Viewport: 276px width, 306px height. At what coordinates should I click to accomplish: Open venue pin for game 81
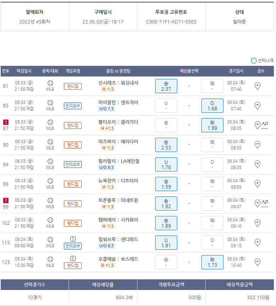point(258,86)
